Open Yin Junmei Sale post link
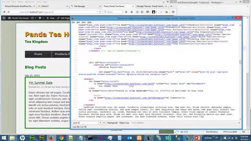 [x=40, y=83]
